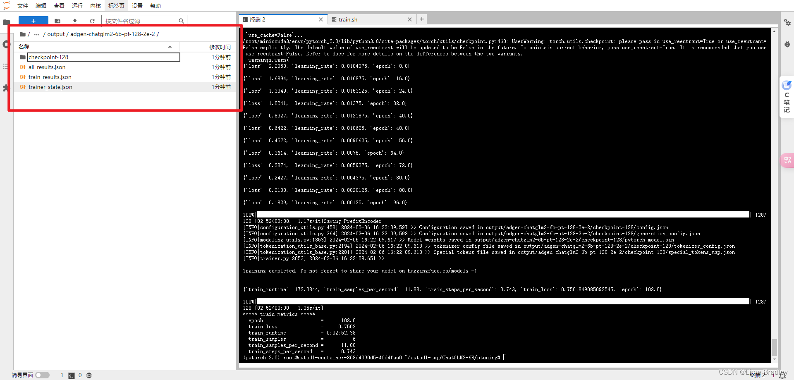Expand the collapsed breadcrumb ellipsis

tap(37, 34)
